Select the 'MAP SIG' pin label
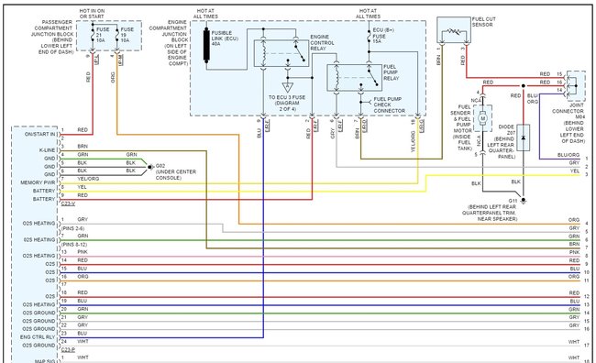This screenshot has height=363, width=596. coord(45,361)
